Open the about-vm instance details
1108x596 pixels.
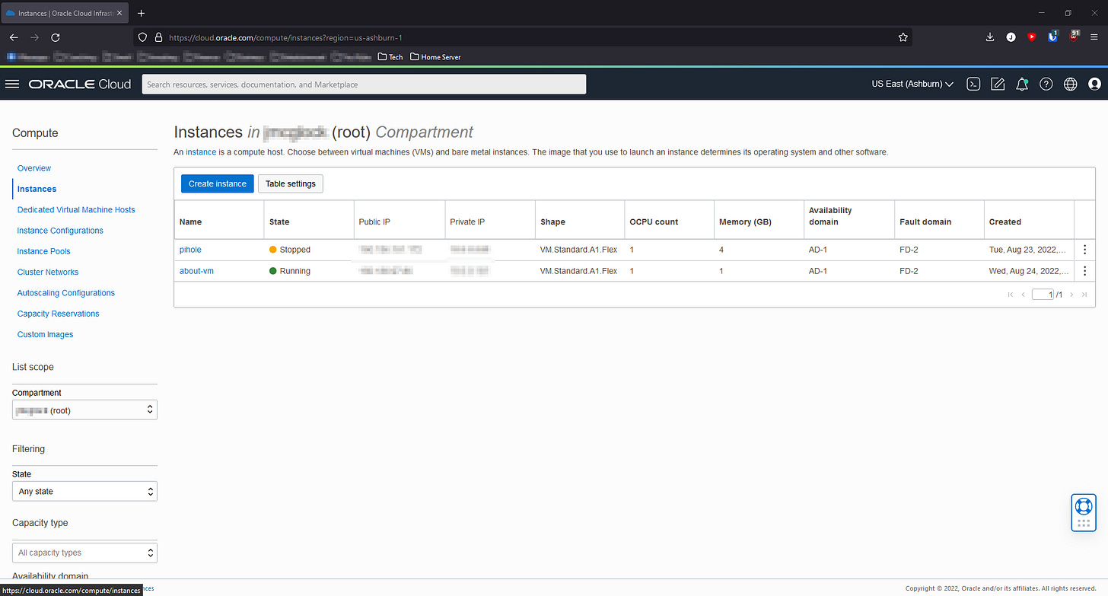196,270
